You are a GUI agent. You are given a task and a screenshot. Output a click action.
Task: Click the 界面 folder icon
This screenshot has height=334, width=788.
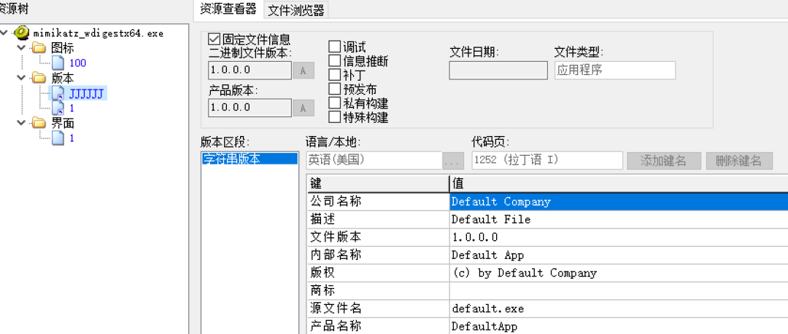point(38,123)
